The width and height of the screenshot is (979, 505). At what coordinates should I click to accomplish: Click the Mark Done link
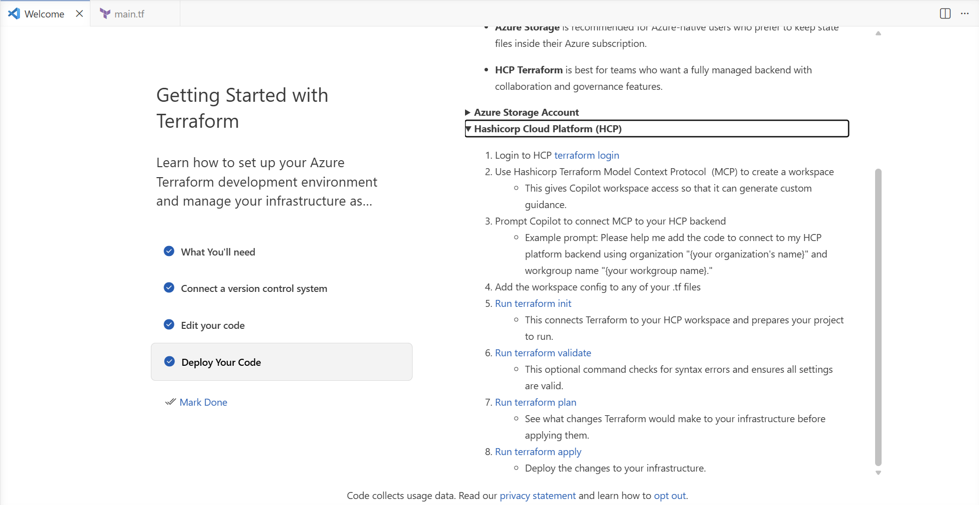203,402
